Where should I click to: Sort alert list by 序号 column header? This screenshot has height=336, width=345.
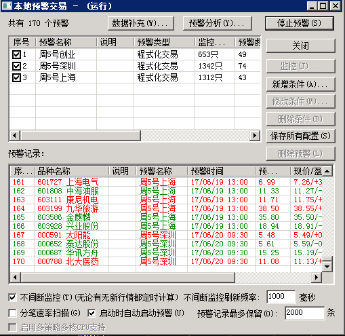[22, 42]
